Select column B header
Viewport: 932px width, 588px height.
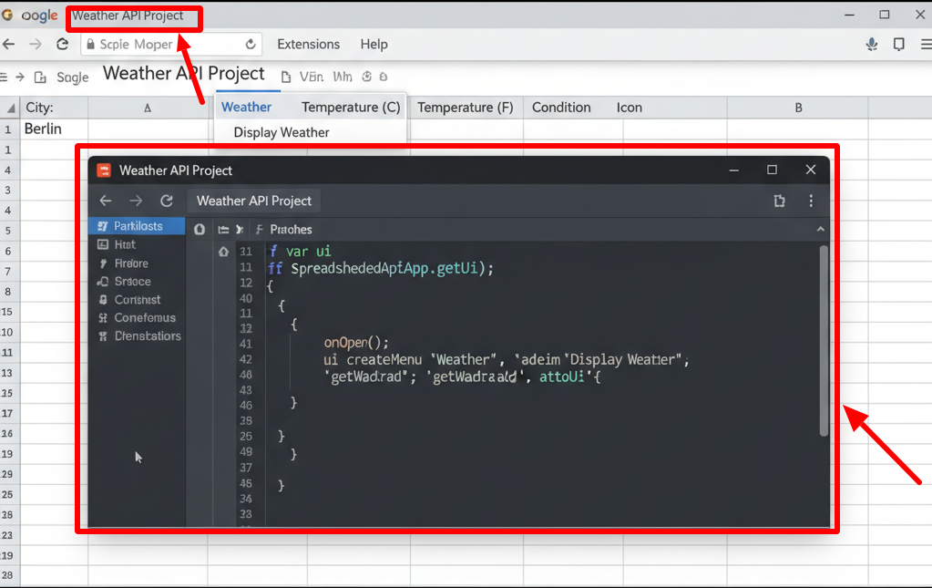coord(798,108)
